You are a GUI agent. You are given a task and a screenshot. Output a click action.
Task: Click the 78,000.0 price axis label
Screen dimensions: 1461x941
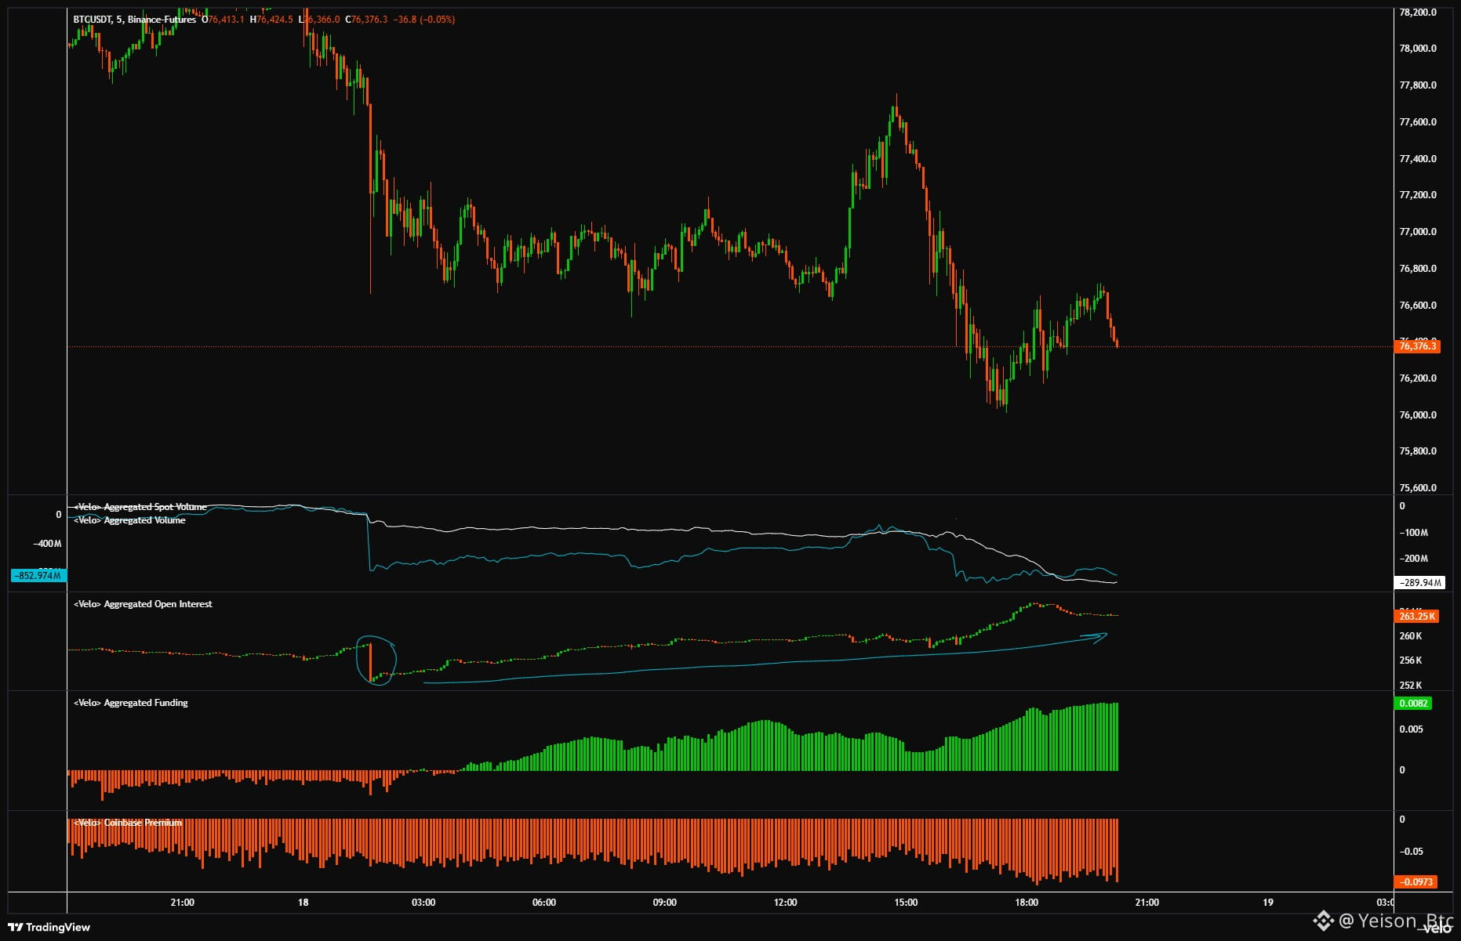click(x=1418, y=49)
